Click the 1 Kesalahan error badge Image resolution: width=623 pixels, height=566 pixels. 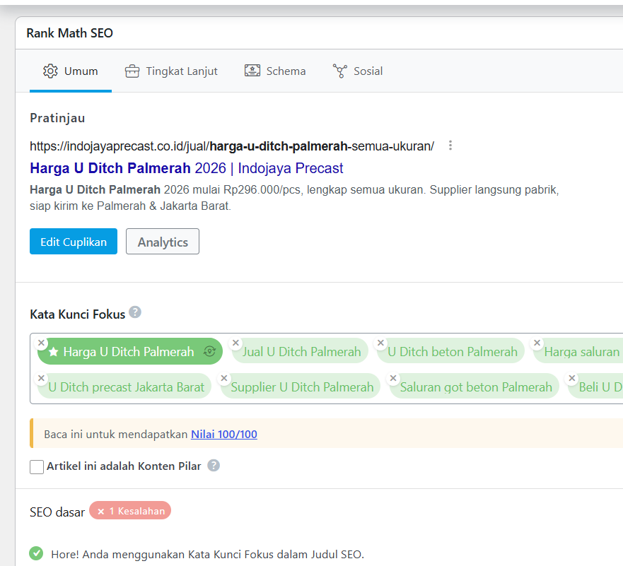click(x=130, y=511)
